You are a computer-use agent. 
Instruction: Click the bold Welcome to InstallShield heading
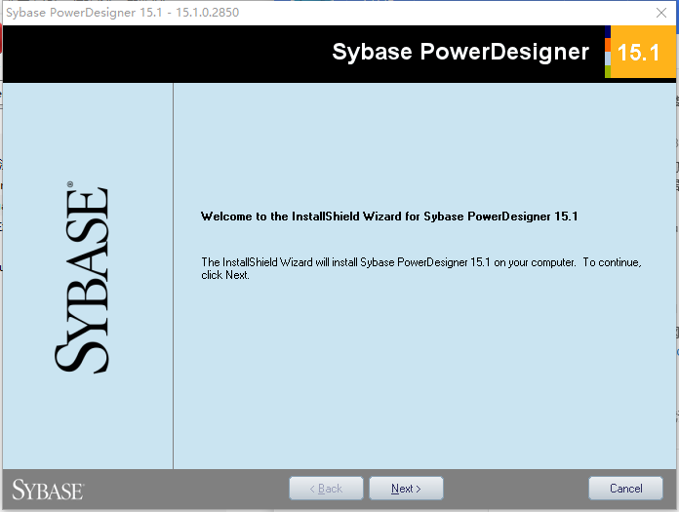click(x=389, y=217)
